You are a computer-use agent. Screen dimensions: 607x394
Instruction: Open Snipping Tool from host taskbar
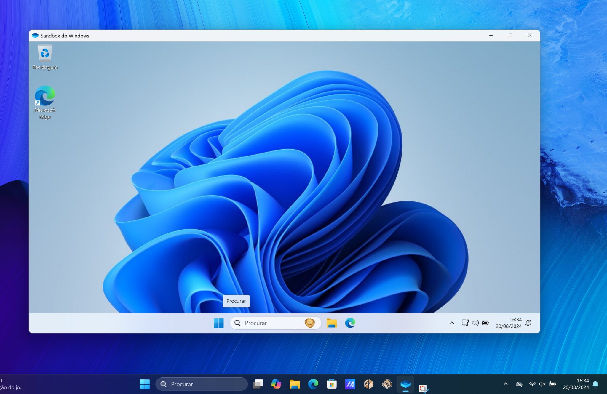click(423, 387)
